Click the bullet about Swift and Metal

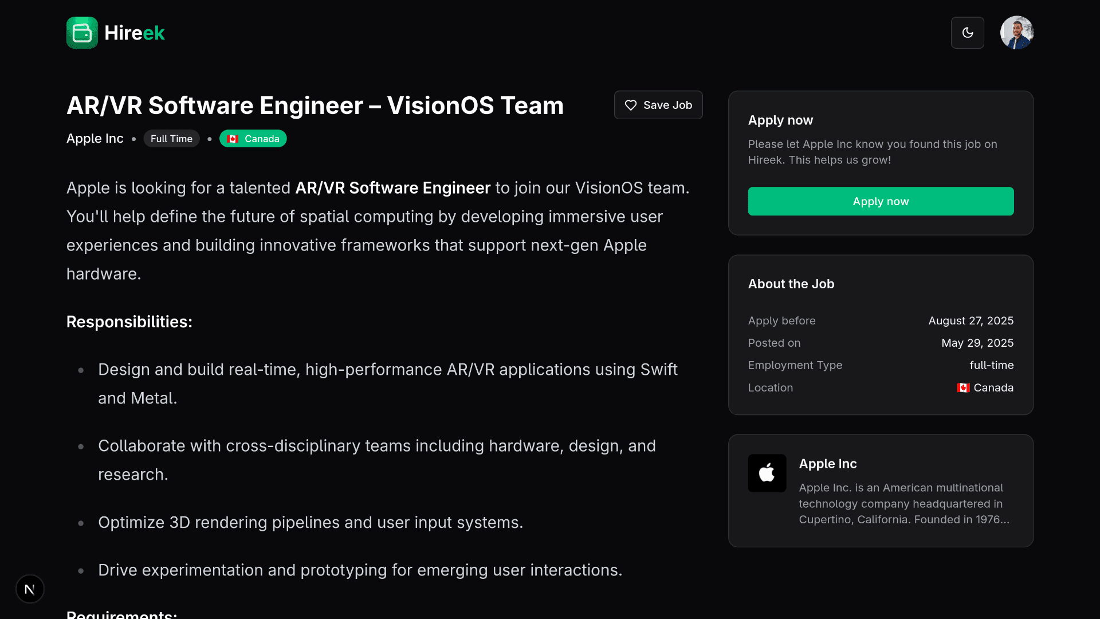point(388,384)
